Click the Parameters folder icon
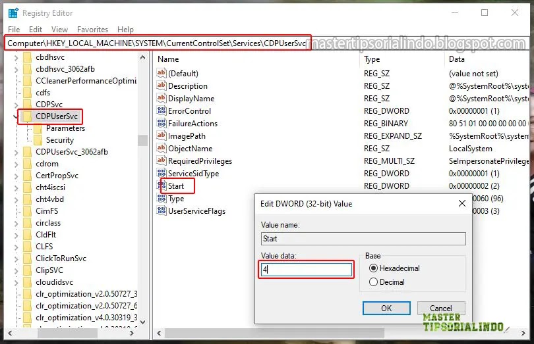The image size is (534, 344). tap(38, 128)
